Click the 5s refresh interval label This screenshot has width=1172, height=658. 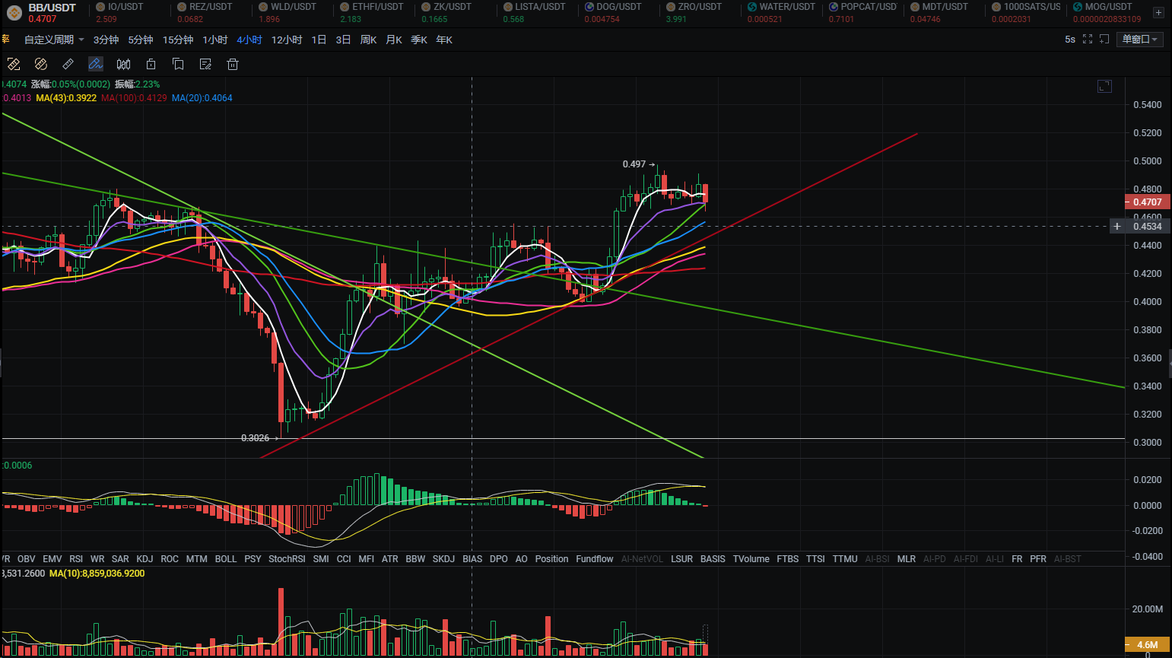tap(1070, 40)
